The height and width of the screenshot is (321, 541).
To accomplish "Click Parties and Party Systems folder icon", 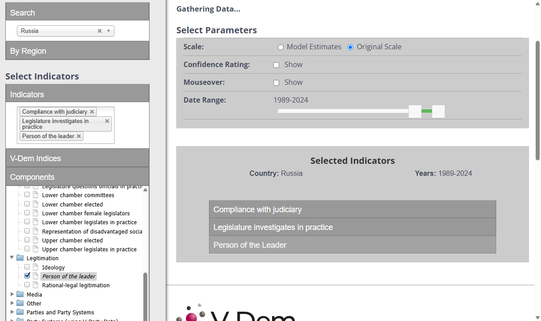I will coord(20,312).
